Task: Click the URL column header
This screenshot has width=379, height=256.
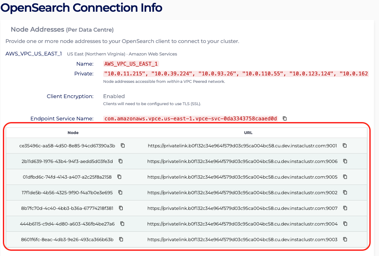Action: coord(248,132)
